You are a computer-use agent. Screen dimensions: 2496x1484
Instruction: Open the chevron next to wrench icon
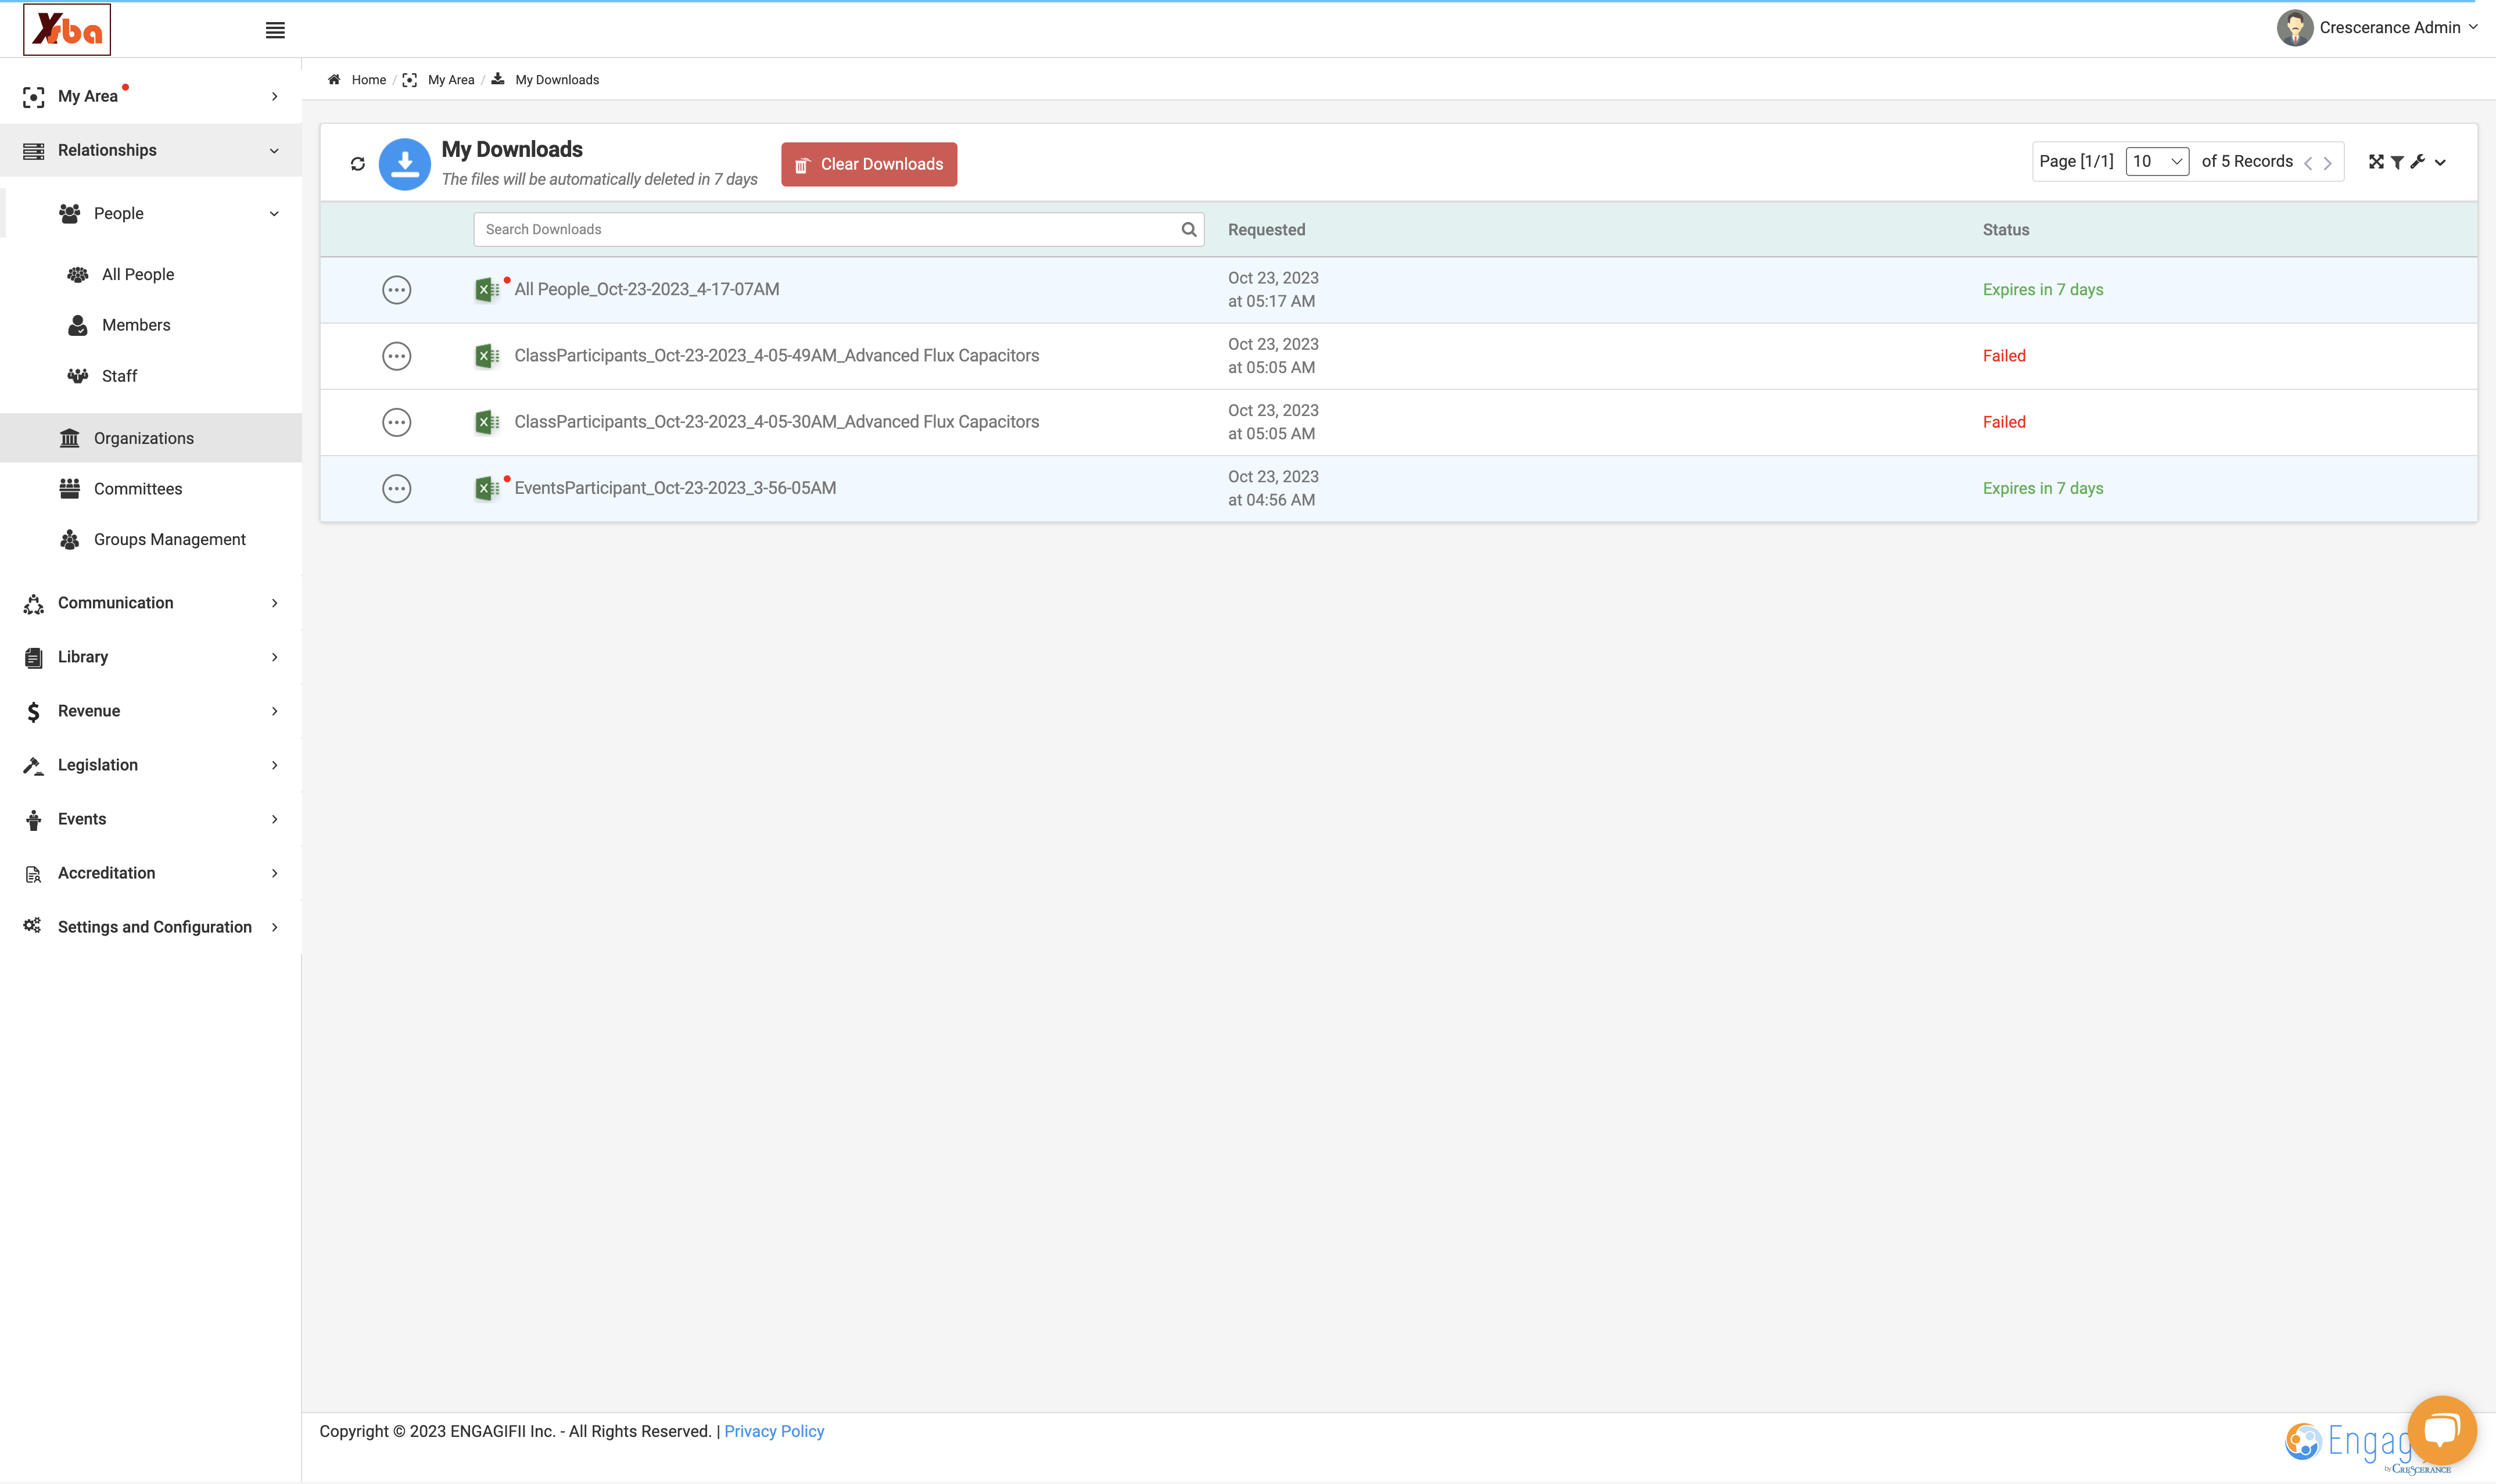point(2440,163)
